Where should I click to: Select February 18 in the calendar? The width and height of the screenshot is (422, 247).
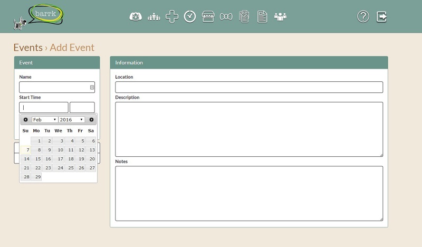(70, 159)
